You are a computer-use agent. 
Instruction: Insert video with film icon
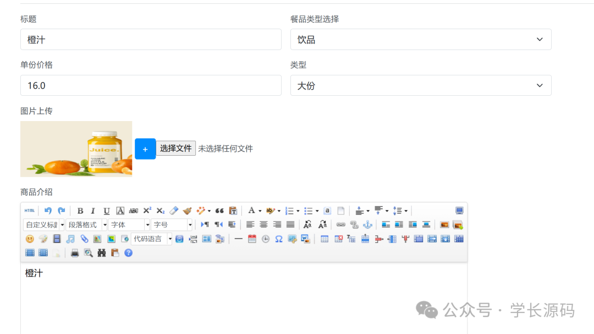57,239
